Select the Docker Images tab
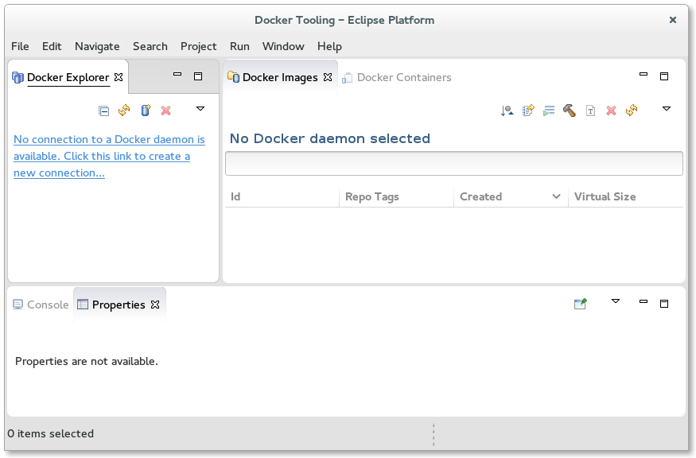The height and width of the screenshot is (458, 696). point(280,77)
